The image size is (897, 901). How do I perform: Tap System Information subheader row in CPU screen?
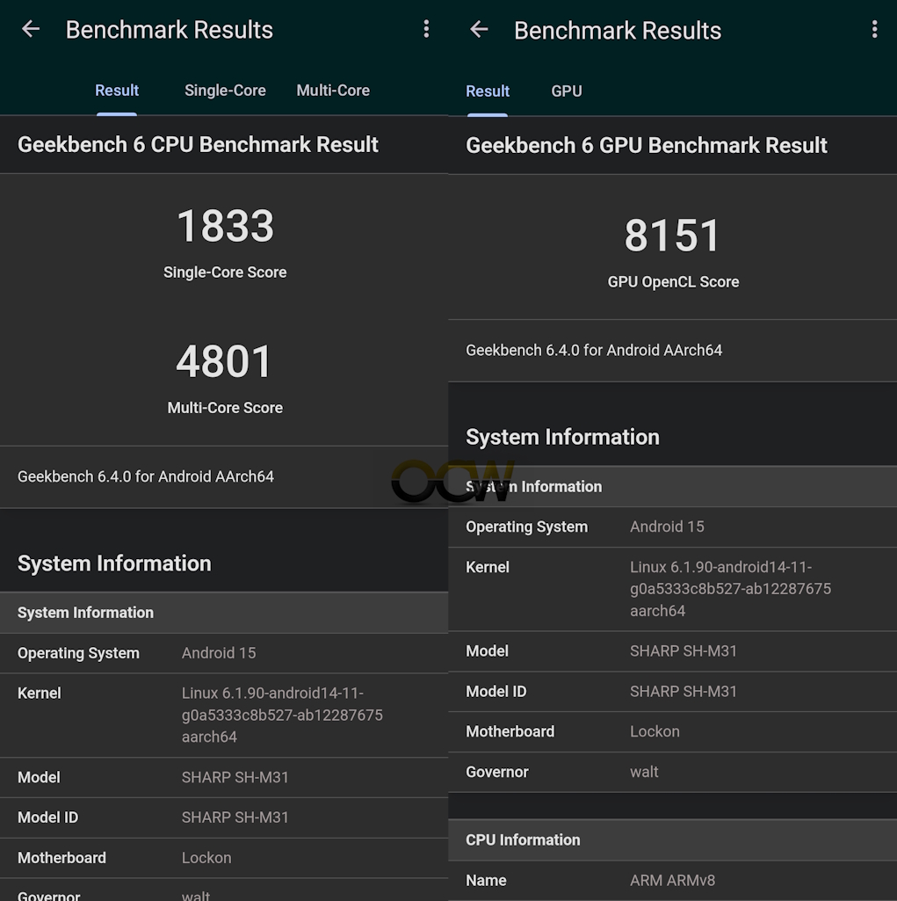224,613
